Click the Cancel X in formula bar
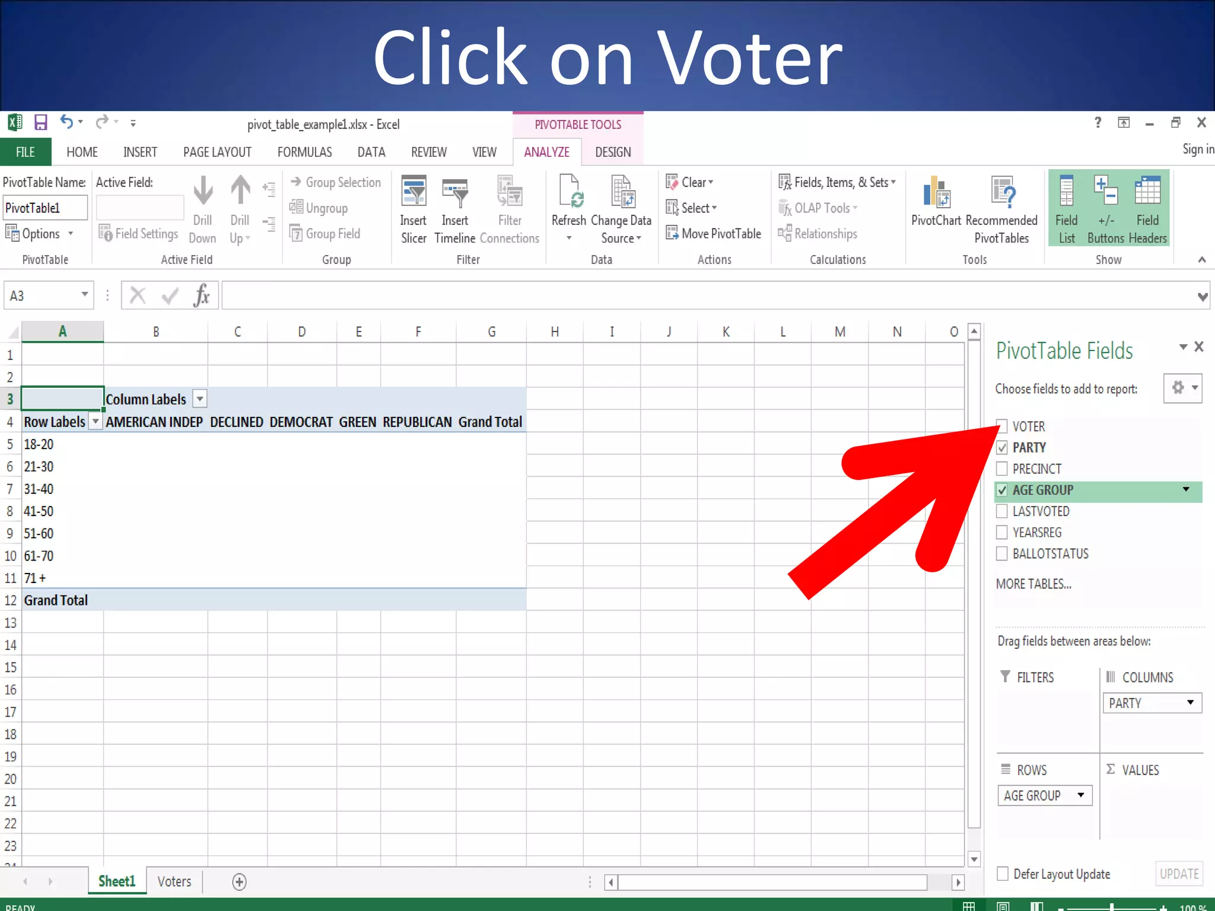 click(x=138, y=295)
